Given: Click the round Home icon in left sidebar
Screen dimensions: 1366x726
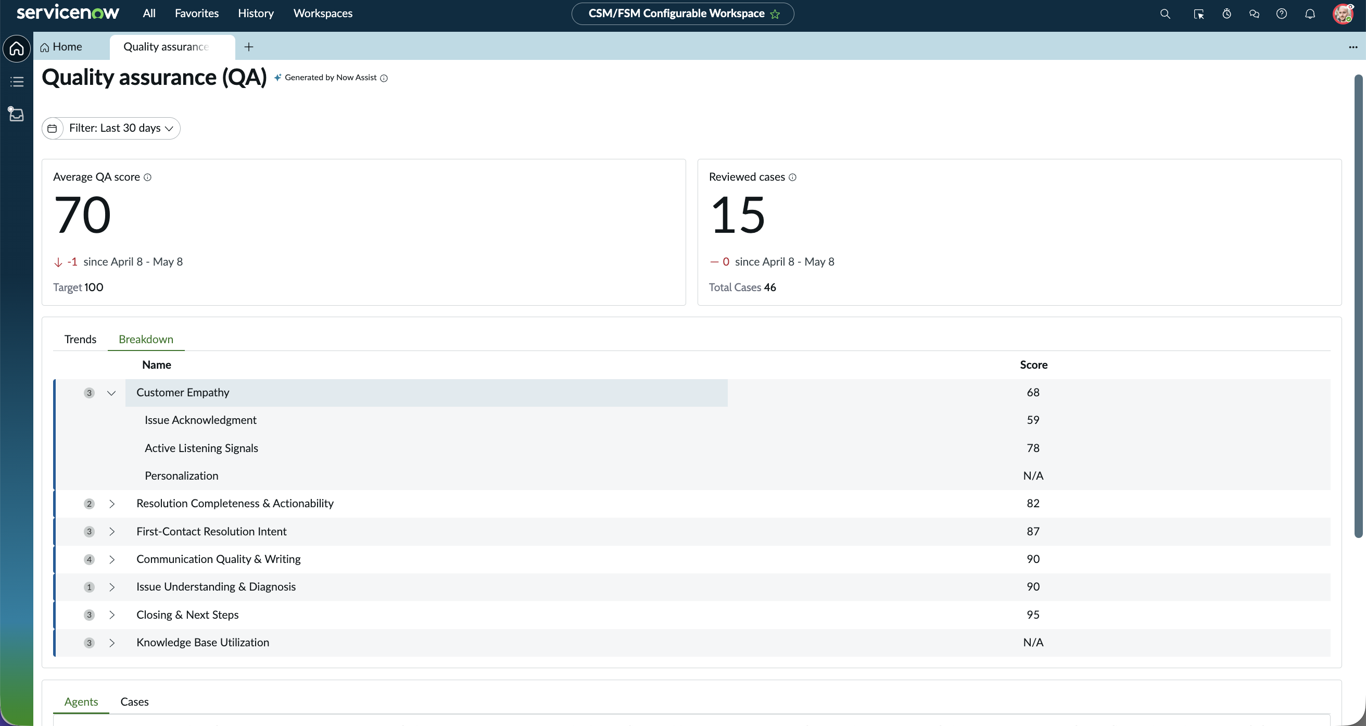Looking at the screenshot, I should (x=17, y=48).
